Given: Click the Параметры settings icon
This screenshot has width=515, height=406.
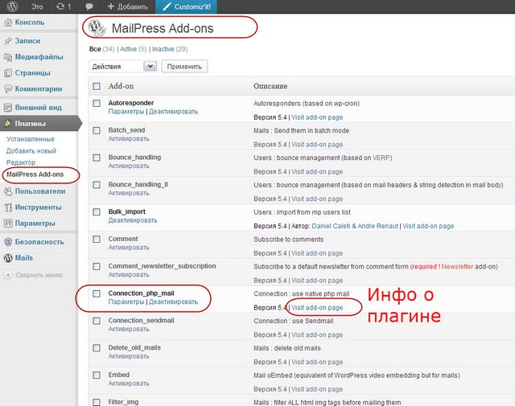Looking at the screenshot, I should pyautogui.click(x=8, y=224).
